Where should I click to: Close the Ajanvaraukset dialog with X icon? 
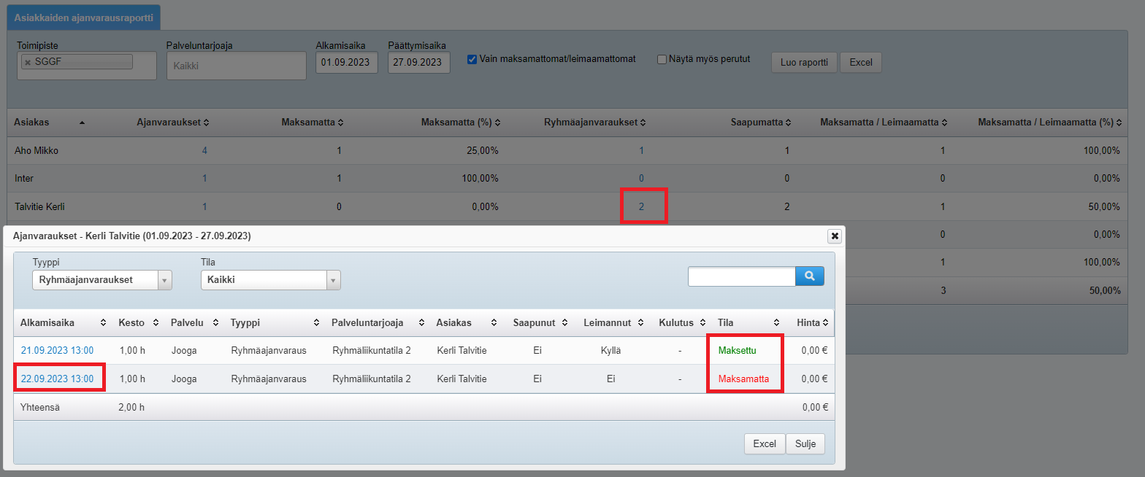[835, 236]
